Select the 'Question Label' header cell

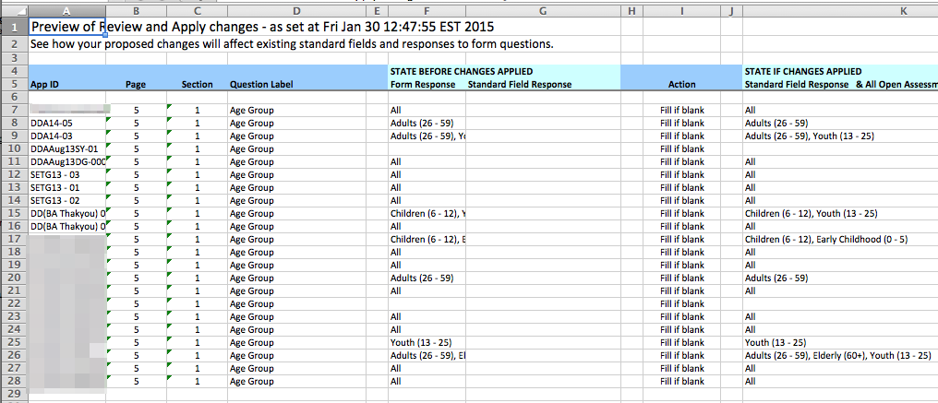[x=295, y=84]
